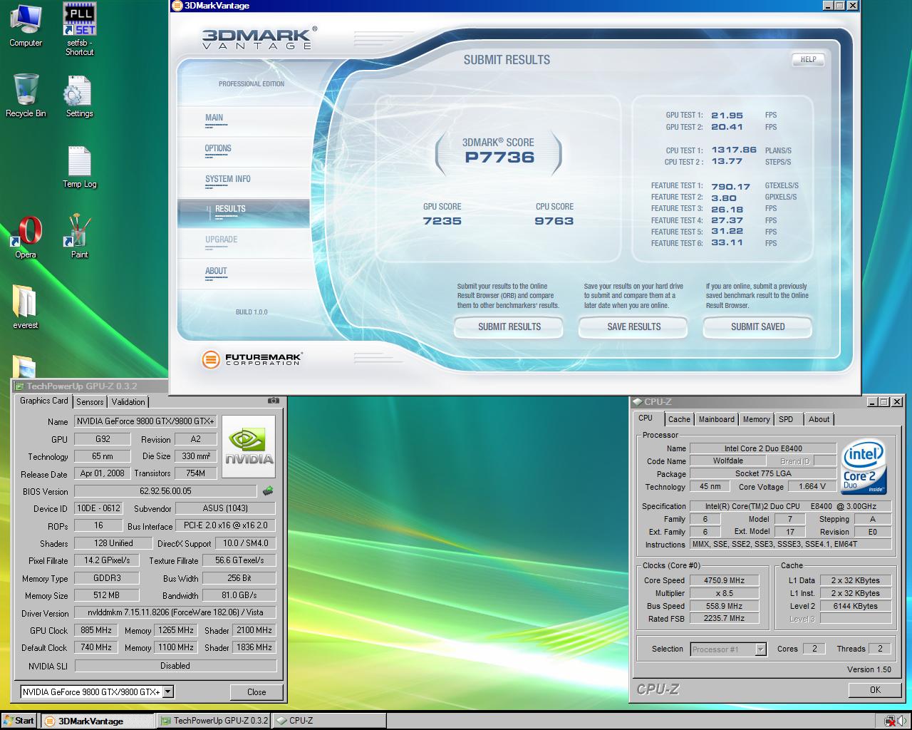
Task: Open the OPTIONS section in 3DMark
Action: coord(218,148)
